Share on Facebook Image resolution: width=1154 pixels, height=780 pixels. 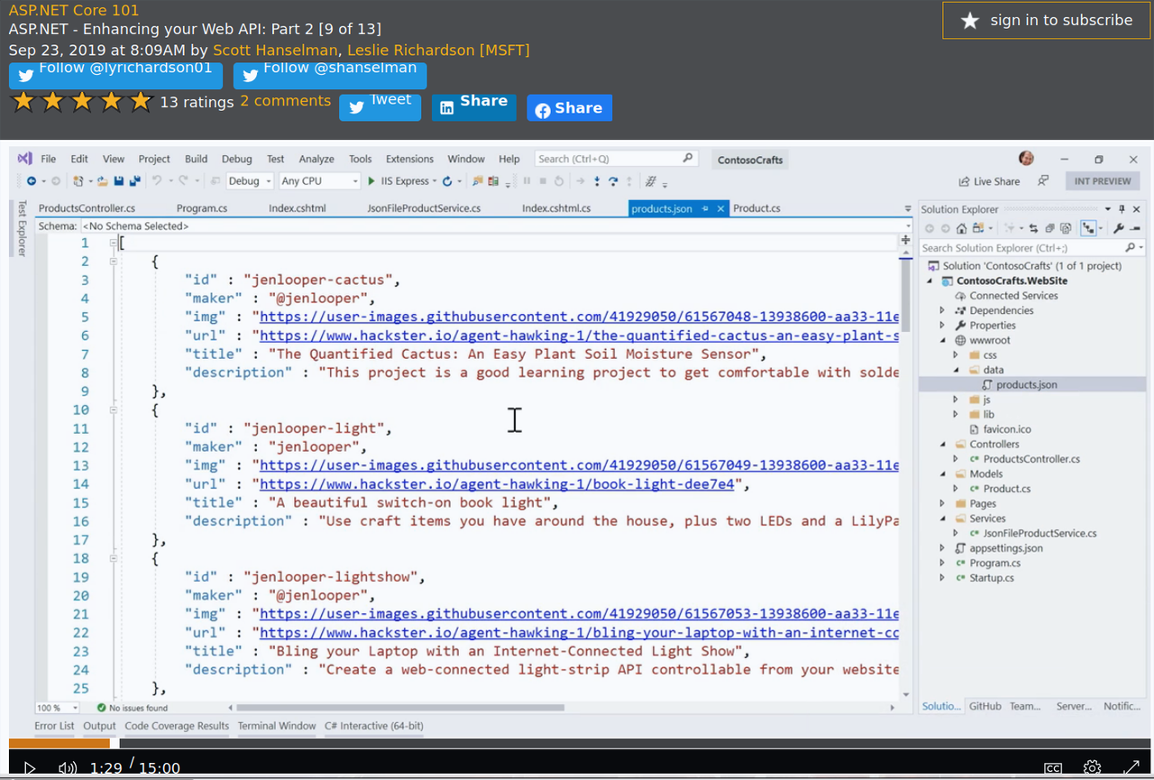click(x=570, y=107)
